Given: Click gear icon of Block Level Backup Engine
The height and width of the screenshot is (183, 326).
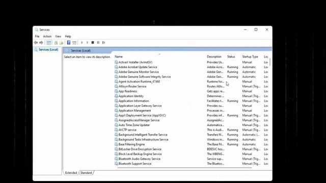Looking at the screenshot, I should 116,154.
